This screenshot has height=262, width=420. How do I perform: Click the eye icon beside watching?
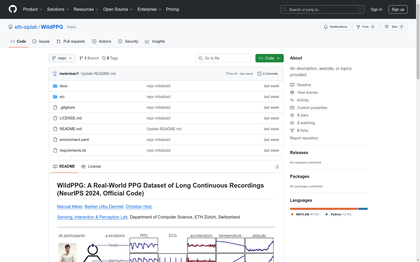click(x=292, y=123)
